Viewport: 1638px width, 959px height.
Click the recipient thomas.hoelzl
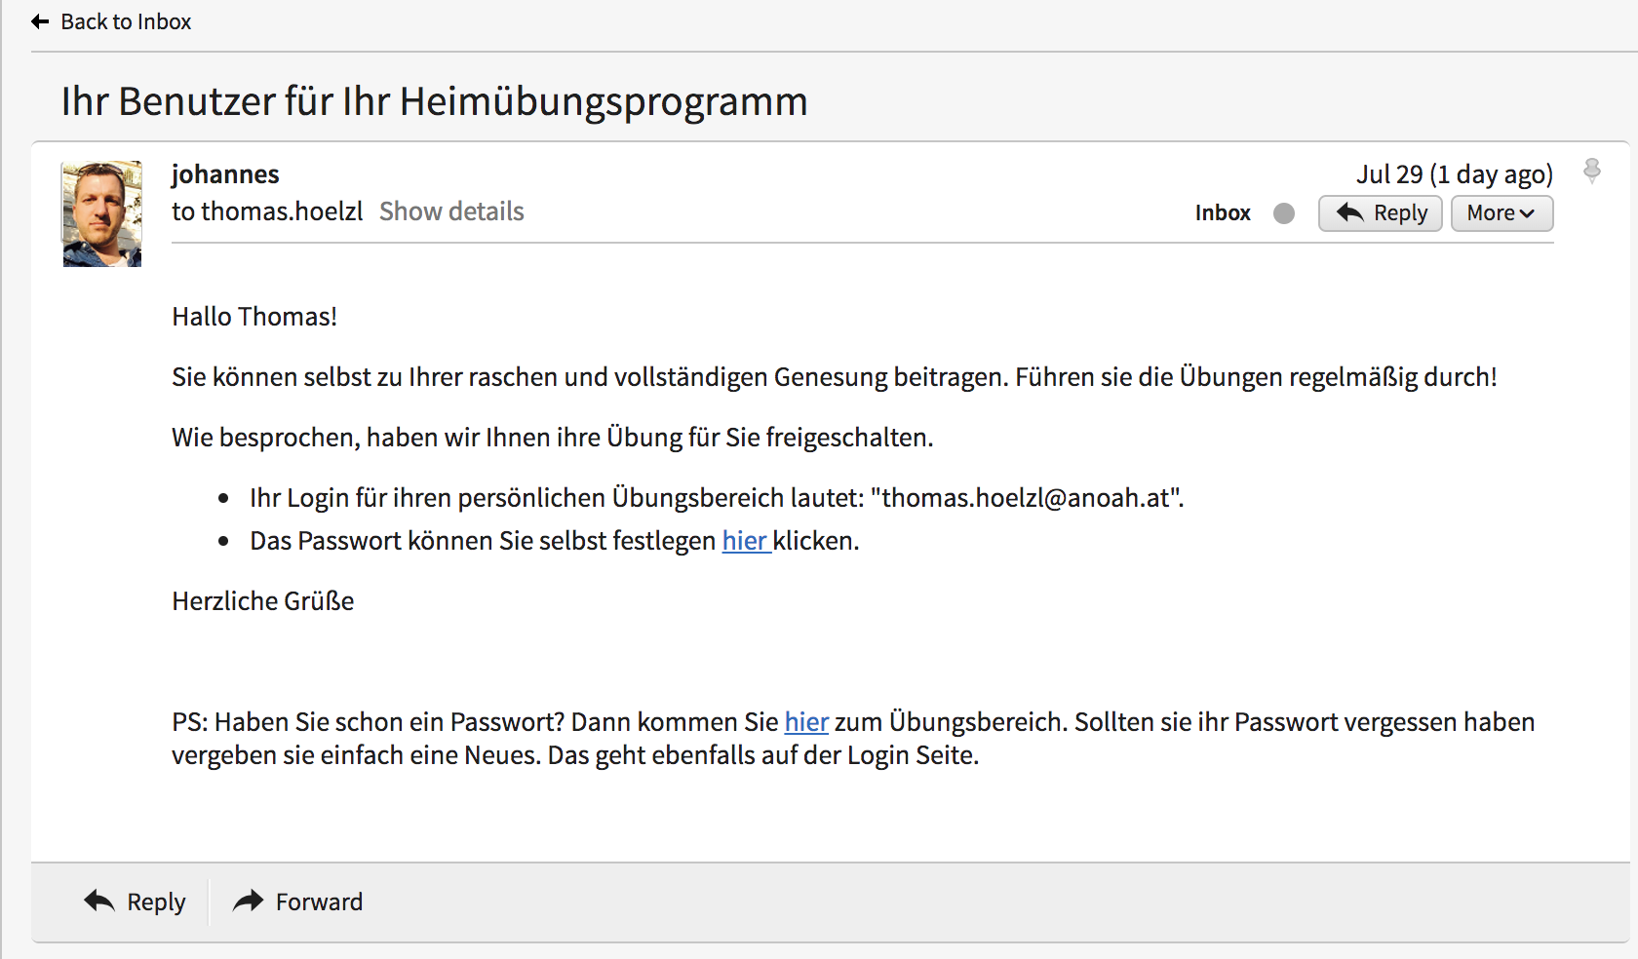(282, 211)
